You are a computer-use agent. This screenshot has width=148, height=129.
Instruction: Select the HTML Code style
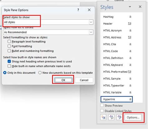(x=116, y=51)
